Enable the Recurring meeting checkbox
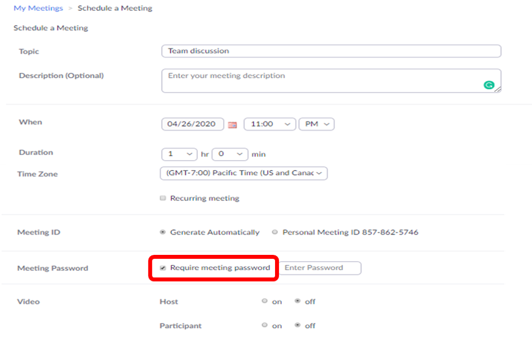The height and width of the screenshot is (340, 532). click(x=163, y=198)
